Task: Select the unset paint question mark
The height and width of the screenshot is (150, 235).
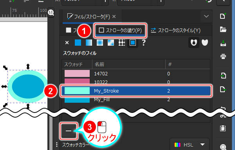Action: [x=144, y=43]
